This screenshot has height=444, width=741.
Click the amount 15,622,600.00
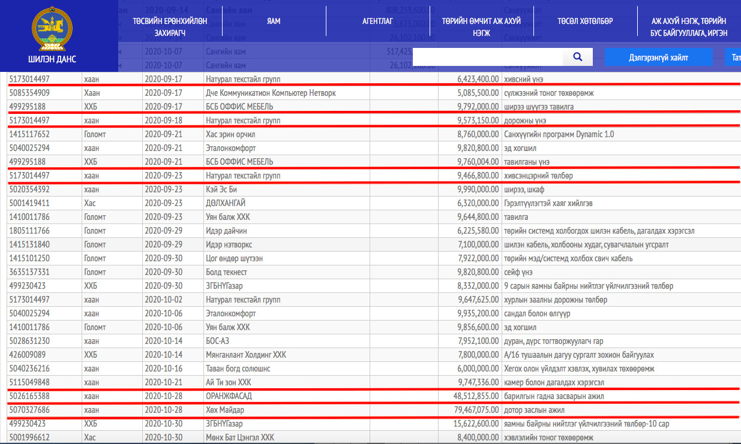click(x=476, y=424)
